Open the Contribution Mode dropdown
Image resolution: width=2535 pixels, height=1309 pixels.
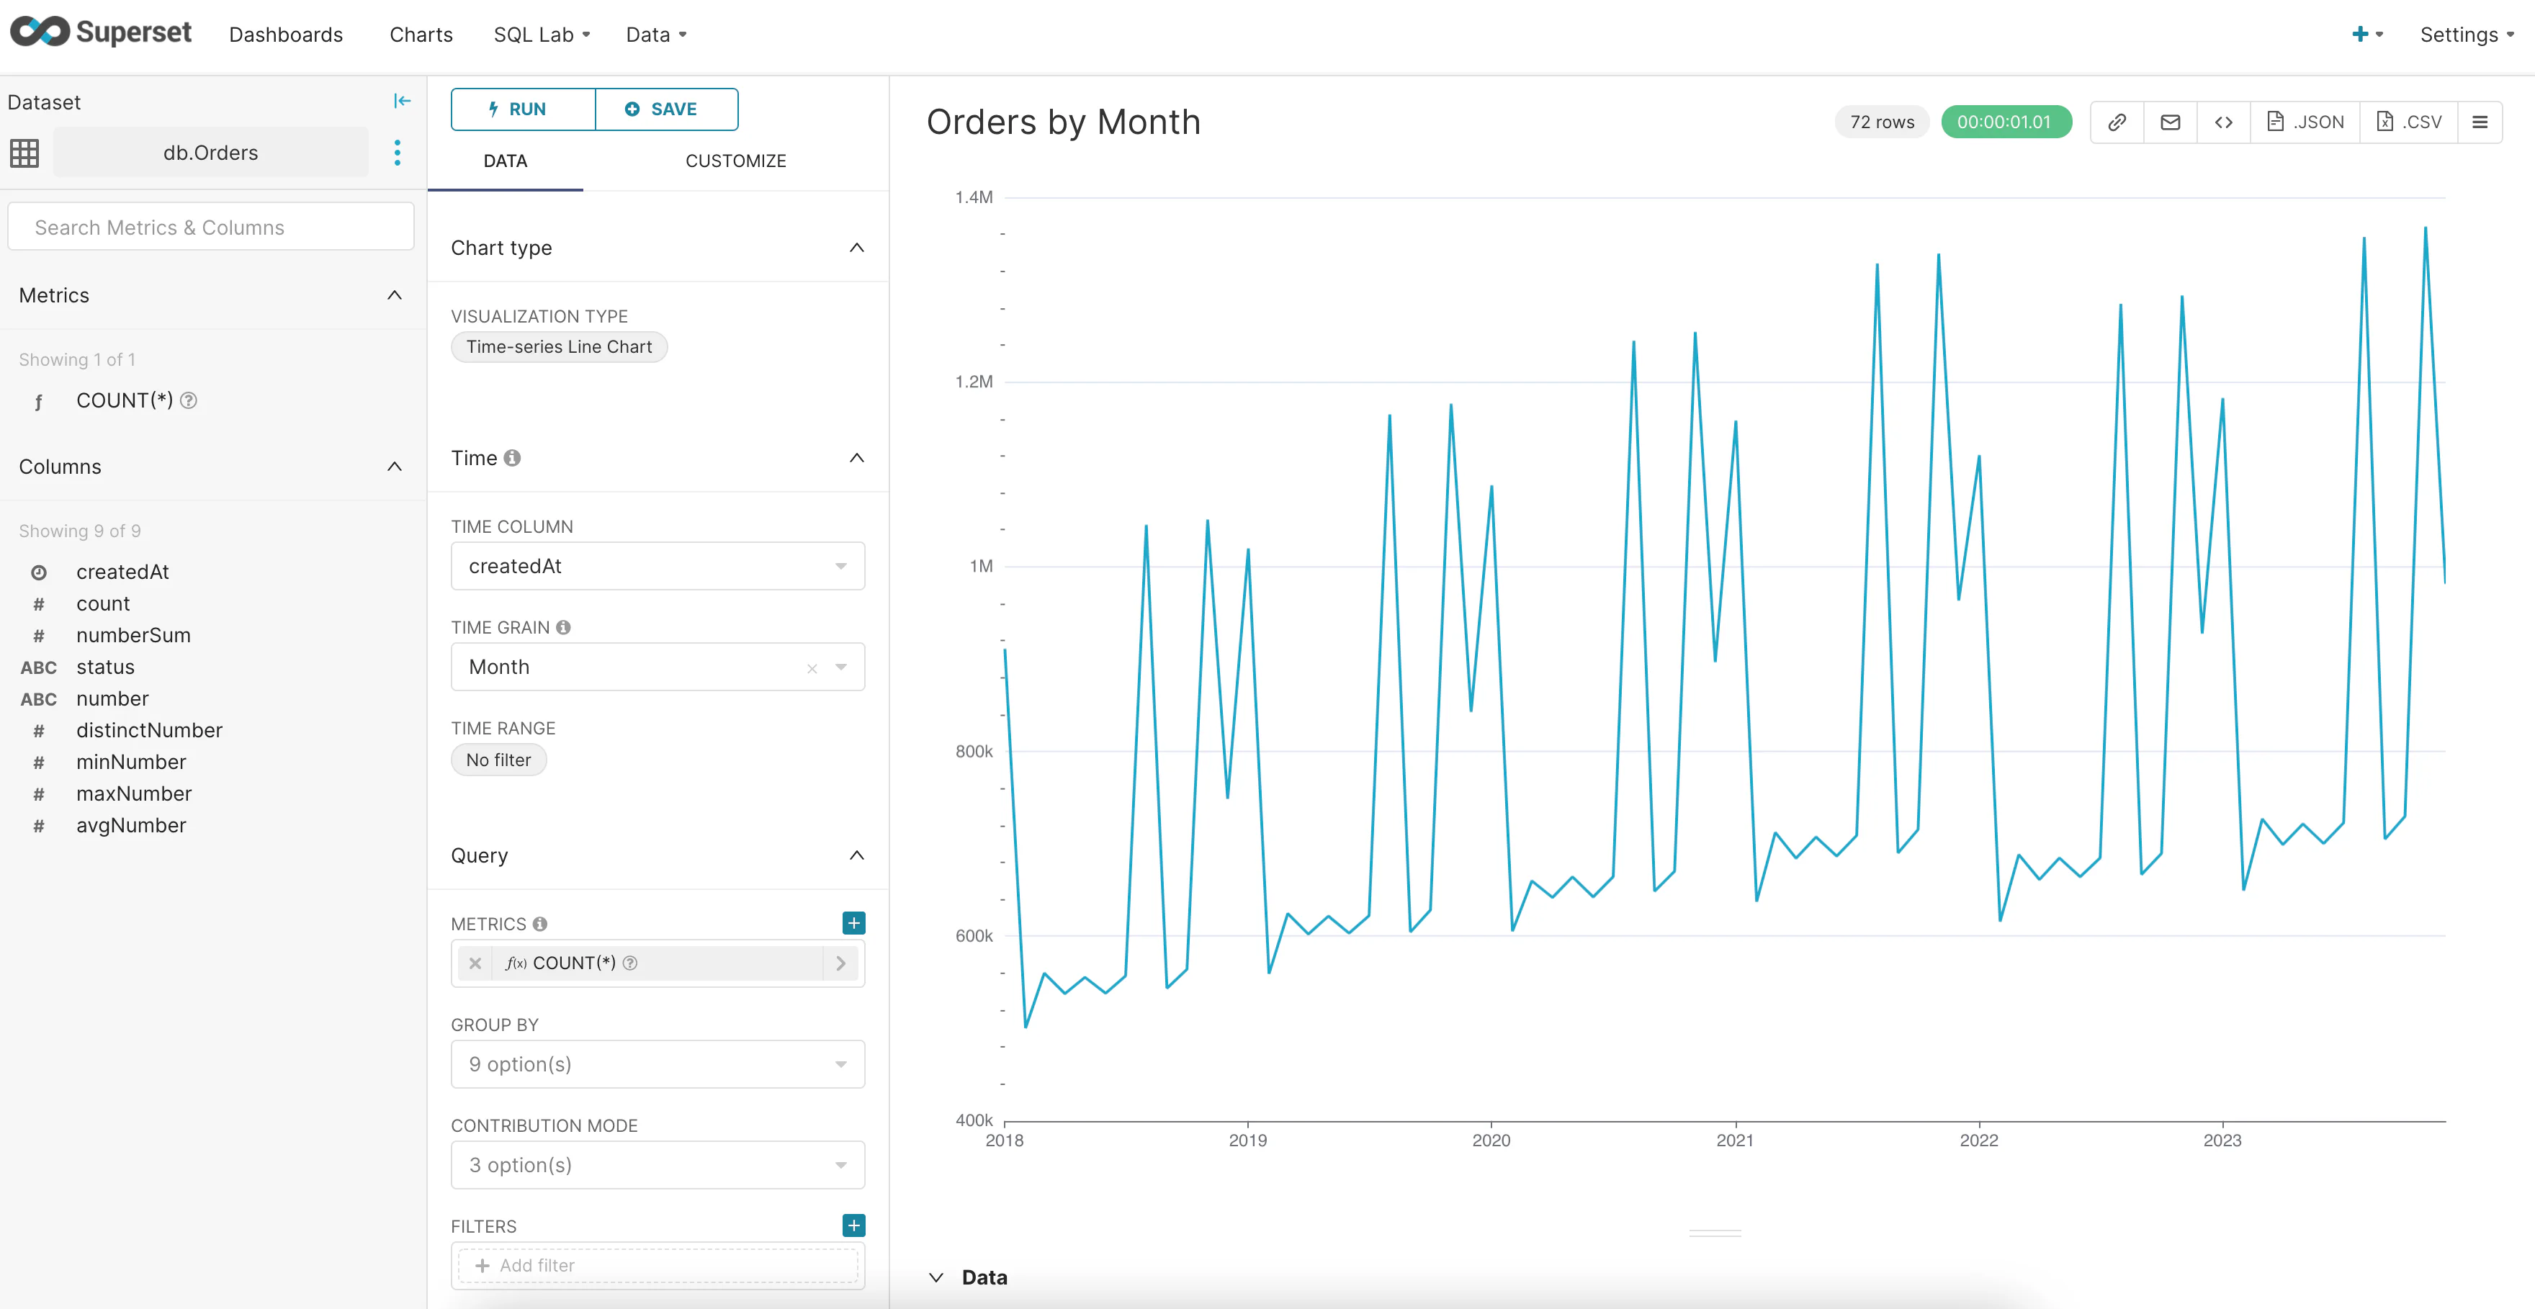(656, 1165)
